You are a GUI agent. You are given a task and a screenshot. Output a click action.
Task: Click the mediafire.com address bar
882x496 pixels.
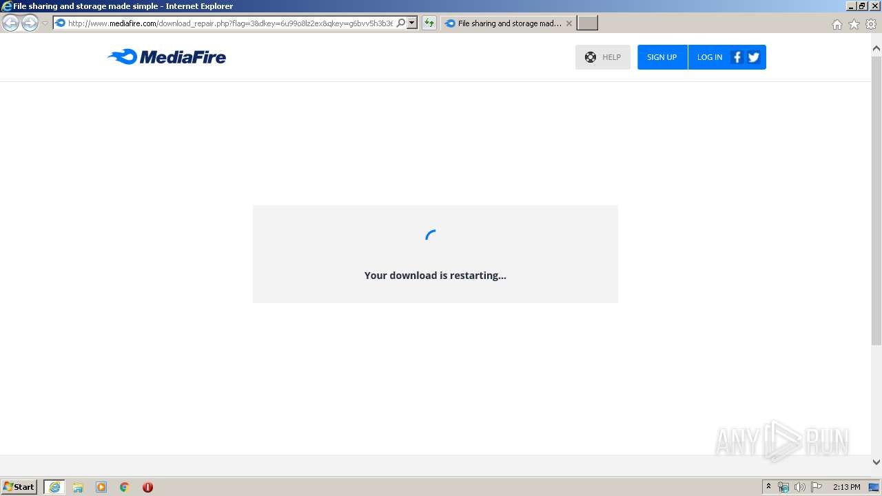point(230,23)
